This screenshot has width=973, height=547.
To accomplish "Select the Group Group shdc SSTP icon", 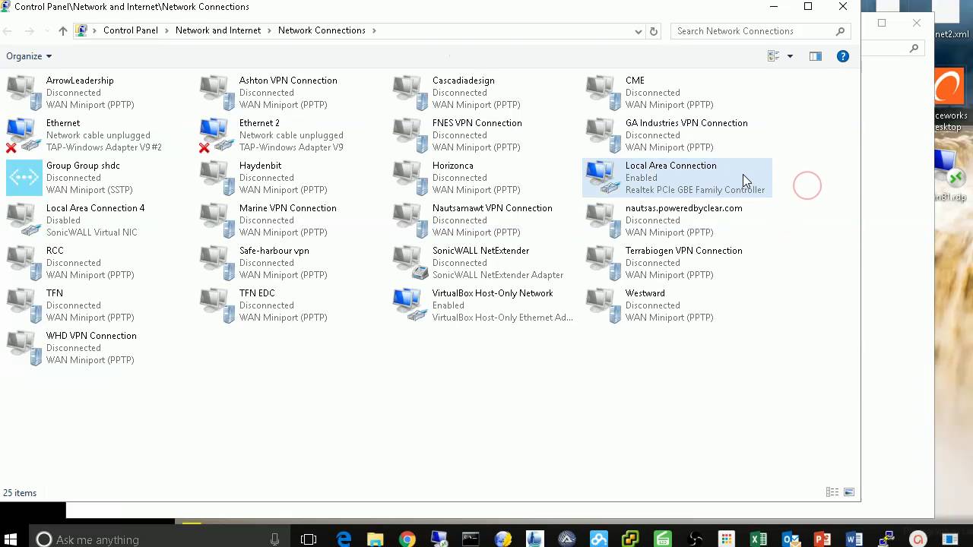I will 24,178.
